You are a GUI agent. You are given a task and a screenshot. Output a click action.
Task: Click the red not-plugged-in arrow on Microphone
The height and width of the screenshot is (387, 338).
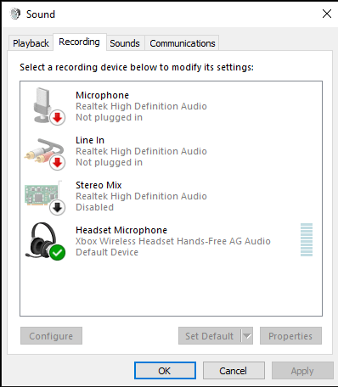pyautogui.click(x=58, y=118)
